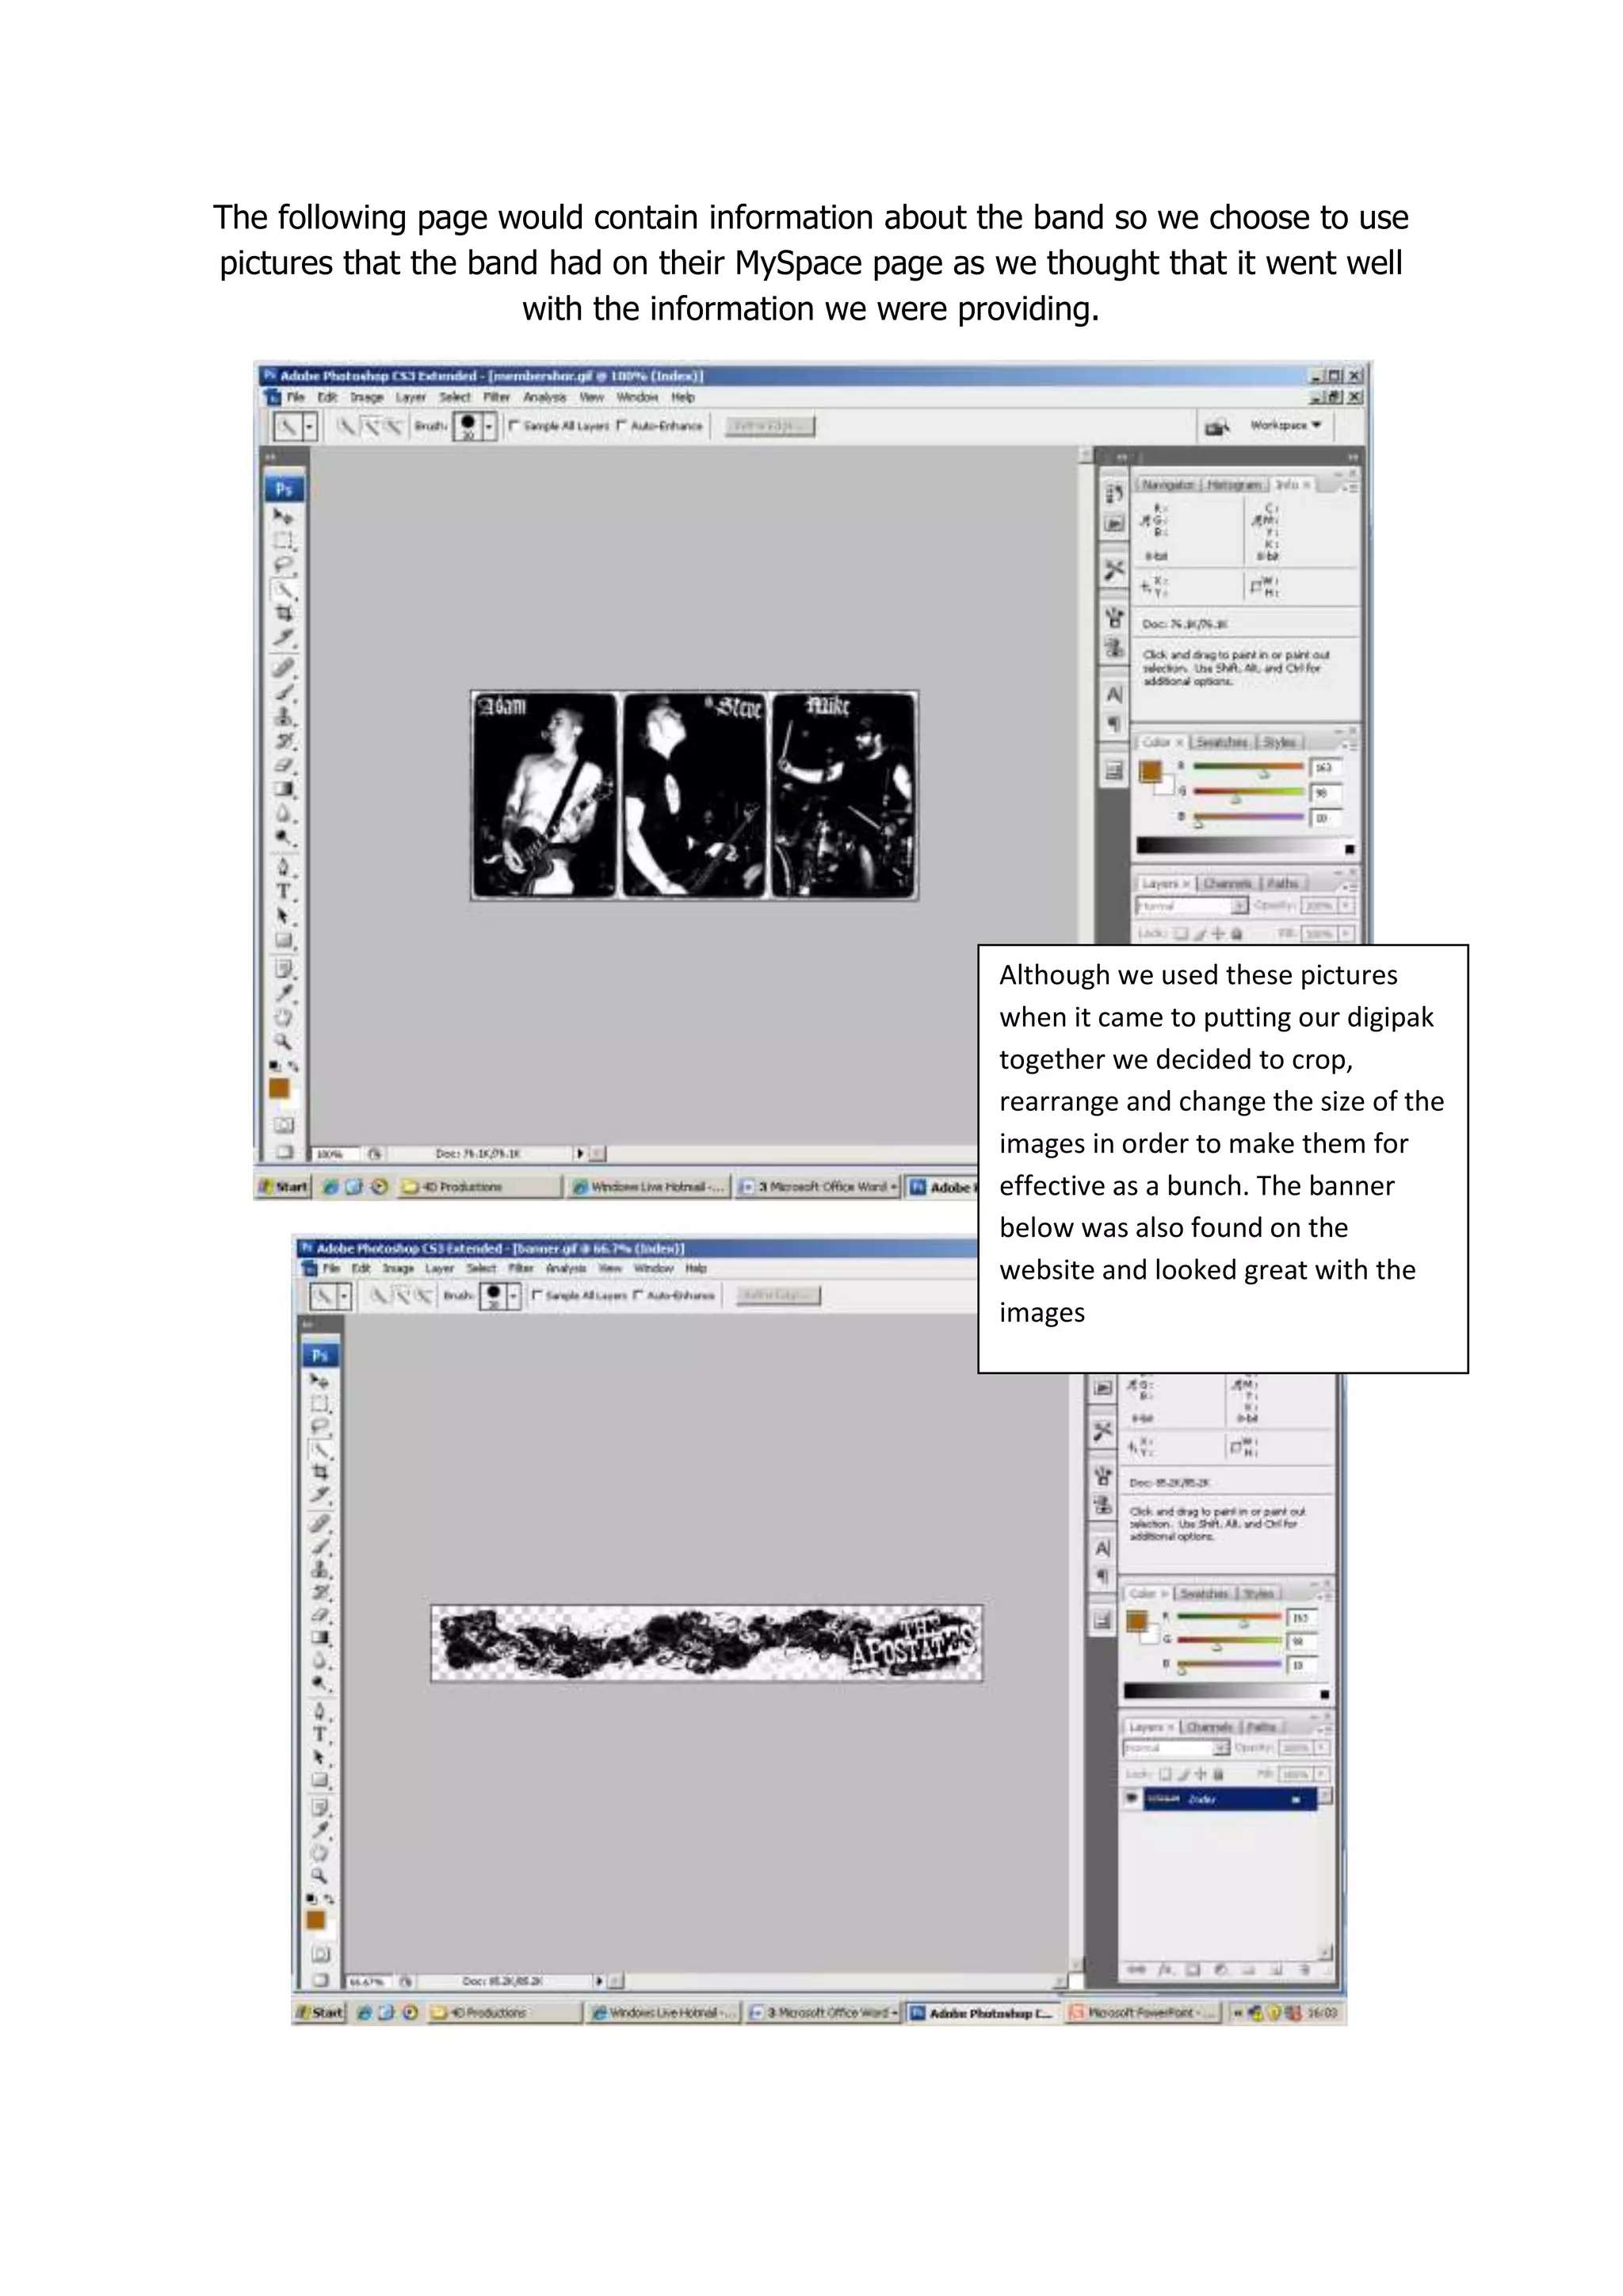Select the Quick Selection tool in banner.gif toolbox

point(320,1450)
